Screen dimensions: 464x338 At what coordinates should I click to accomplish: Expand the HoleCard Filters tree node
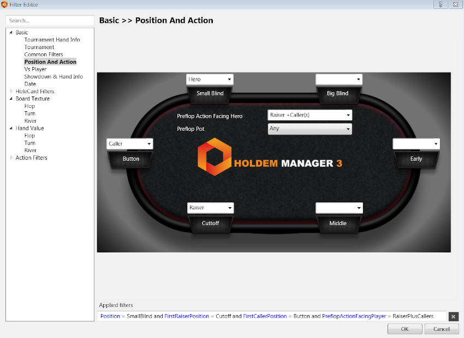[x=11, y=92]
